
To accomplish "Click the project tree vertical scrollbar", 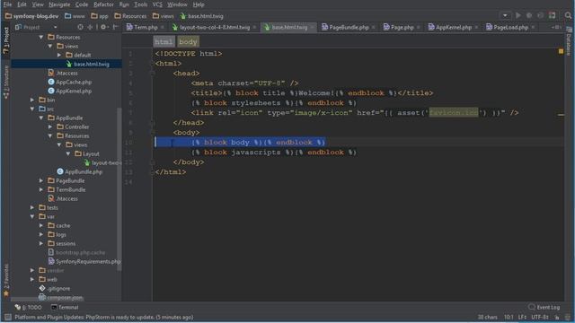I will point(119,189).
